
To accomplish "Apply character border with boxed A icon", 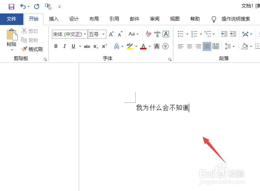I will [166, 34].
